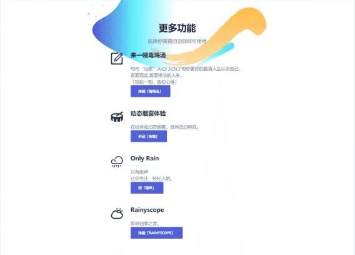Select the sun-behind-cloud icon beside Rainyscope
Screen dimensions: 355x255
(117, 213)
